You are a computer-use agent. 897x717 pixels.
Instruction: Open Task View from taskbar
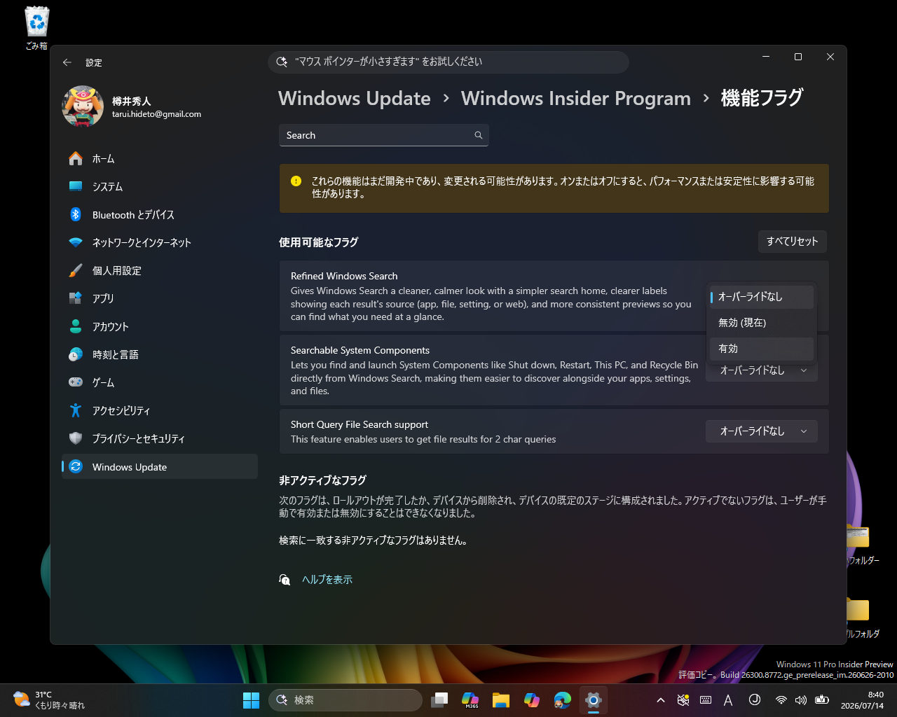[x=439, y=700]
